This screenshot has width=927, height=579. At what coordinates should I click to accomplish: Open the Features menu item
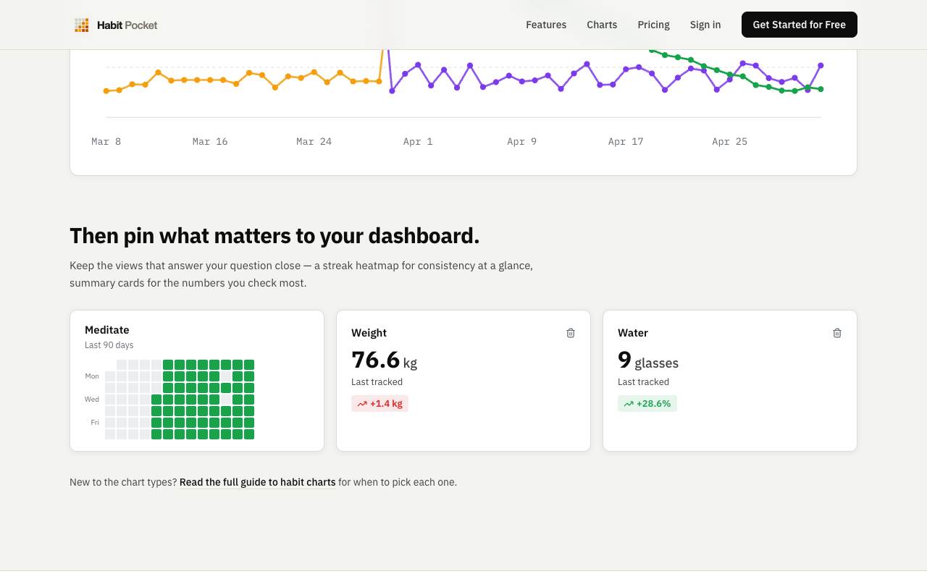click(x=546, y=25)
